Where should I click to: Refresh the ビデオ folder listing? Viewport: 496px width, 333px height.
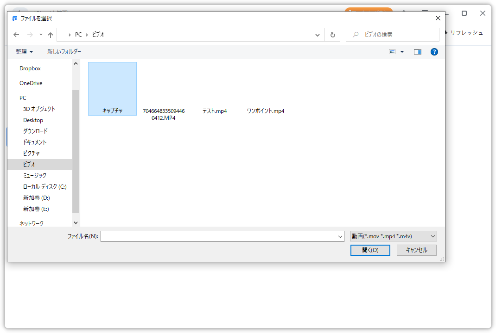(x=332, y=35)
